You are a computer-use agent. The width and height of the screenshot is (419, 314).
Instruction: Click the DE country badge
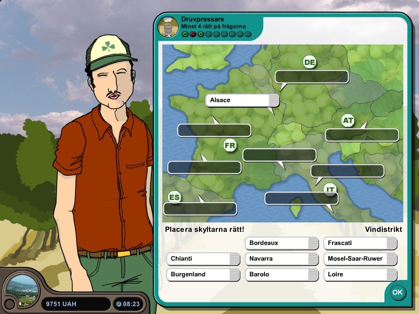click(310, 62)
